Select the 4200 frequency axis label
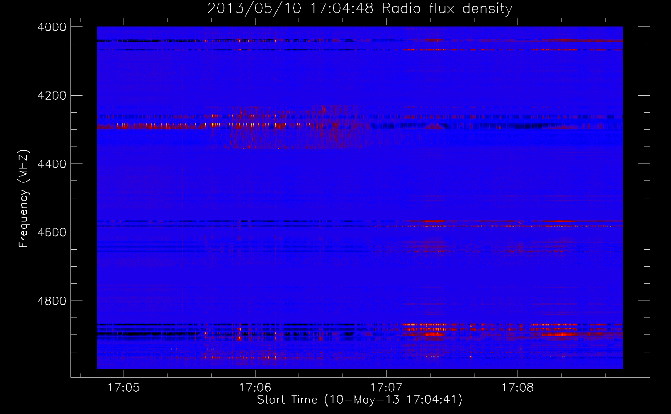 coord(52,96)
